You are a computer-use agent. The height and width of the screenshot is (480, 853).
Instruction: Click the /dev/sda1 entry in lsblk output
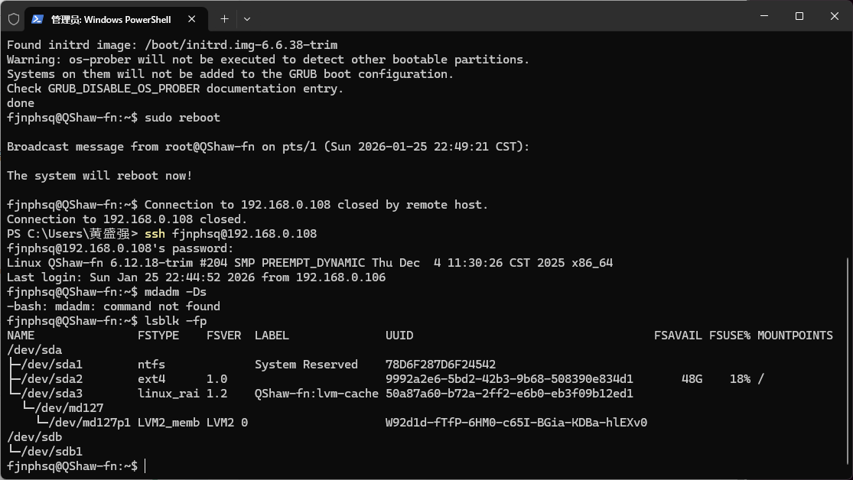coord(51,365)
